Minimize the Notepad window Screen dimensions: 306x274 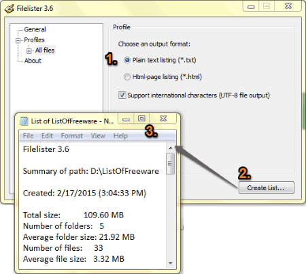click(126, 119)
